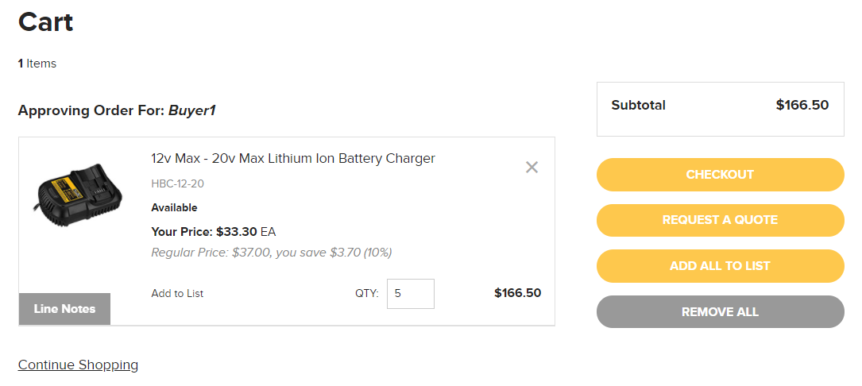
Task: Open the battery charger product thumbnail
Action: (78, 195)
